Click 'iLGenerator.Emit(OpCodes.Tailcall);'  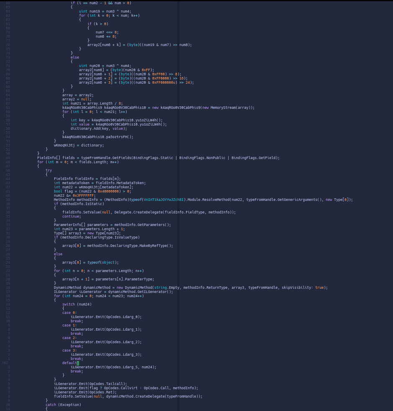click(90, 385)
